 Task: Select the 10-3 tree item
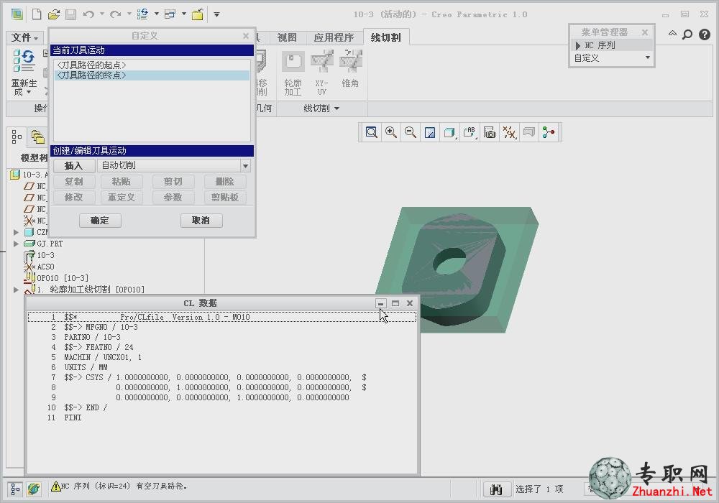(x=45, y=255)
